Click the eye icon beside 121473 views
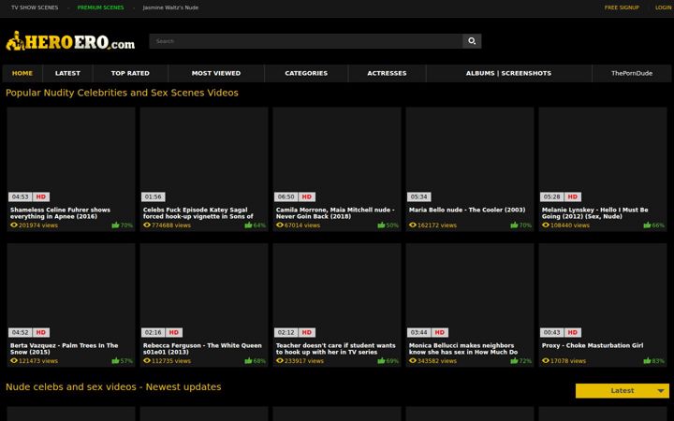 (x=14, y=361)
